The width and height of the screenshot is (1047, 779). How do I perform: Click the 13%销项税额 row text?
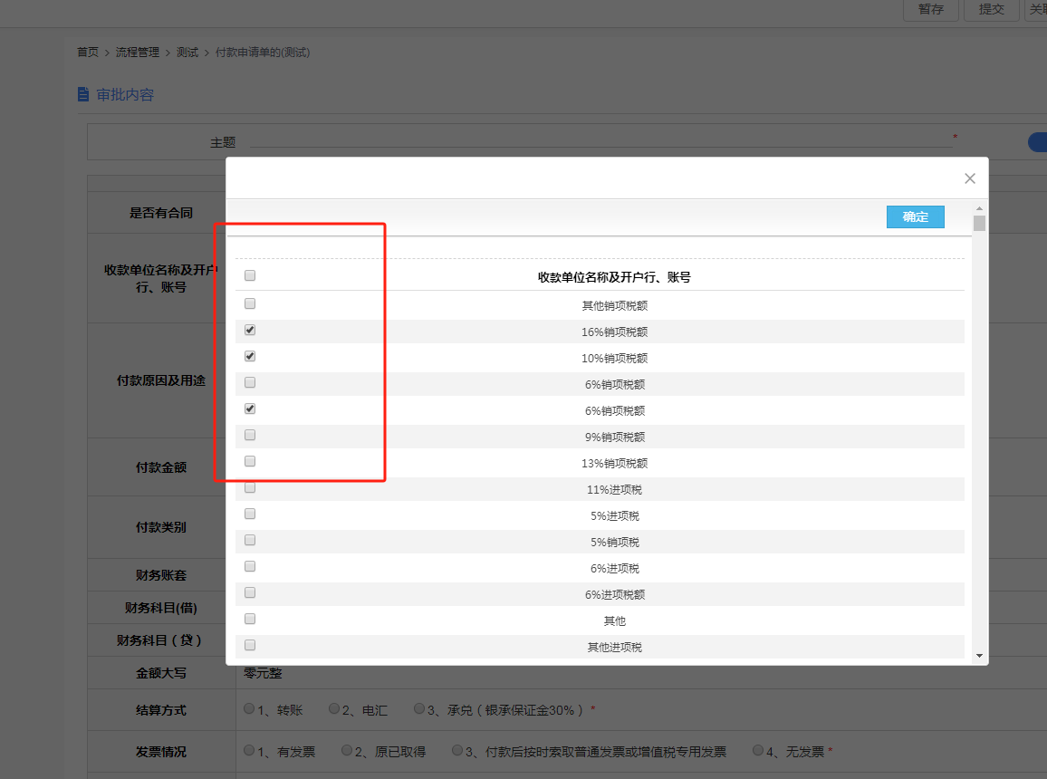coord(614,463)
